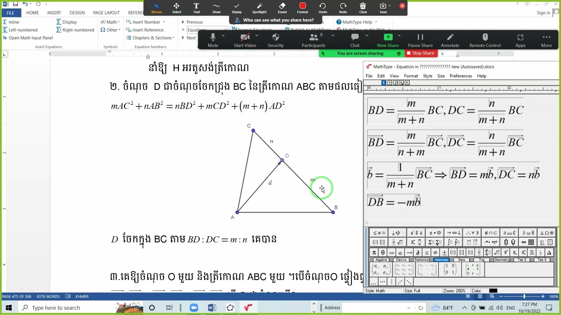Pick the Text annotation tool
This screenshot has width=561, height=315.
(196, 8)
